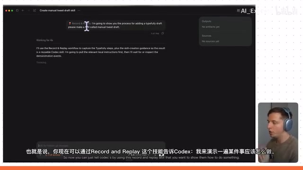Go forward with the right arrow
This screenshot has width=303, height=170.
point(28,10)
